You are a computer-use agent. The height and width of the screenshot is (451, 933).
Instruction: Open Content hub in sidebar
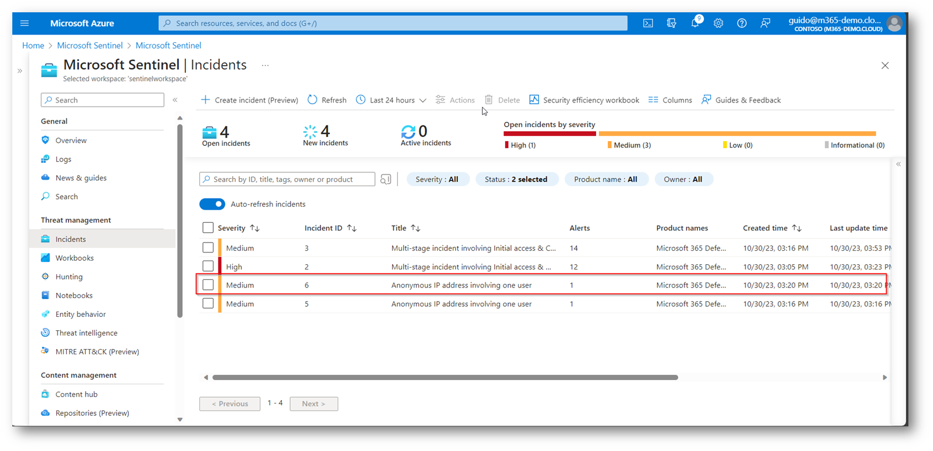[76, 395]
